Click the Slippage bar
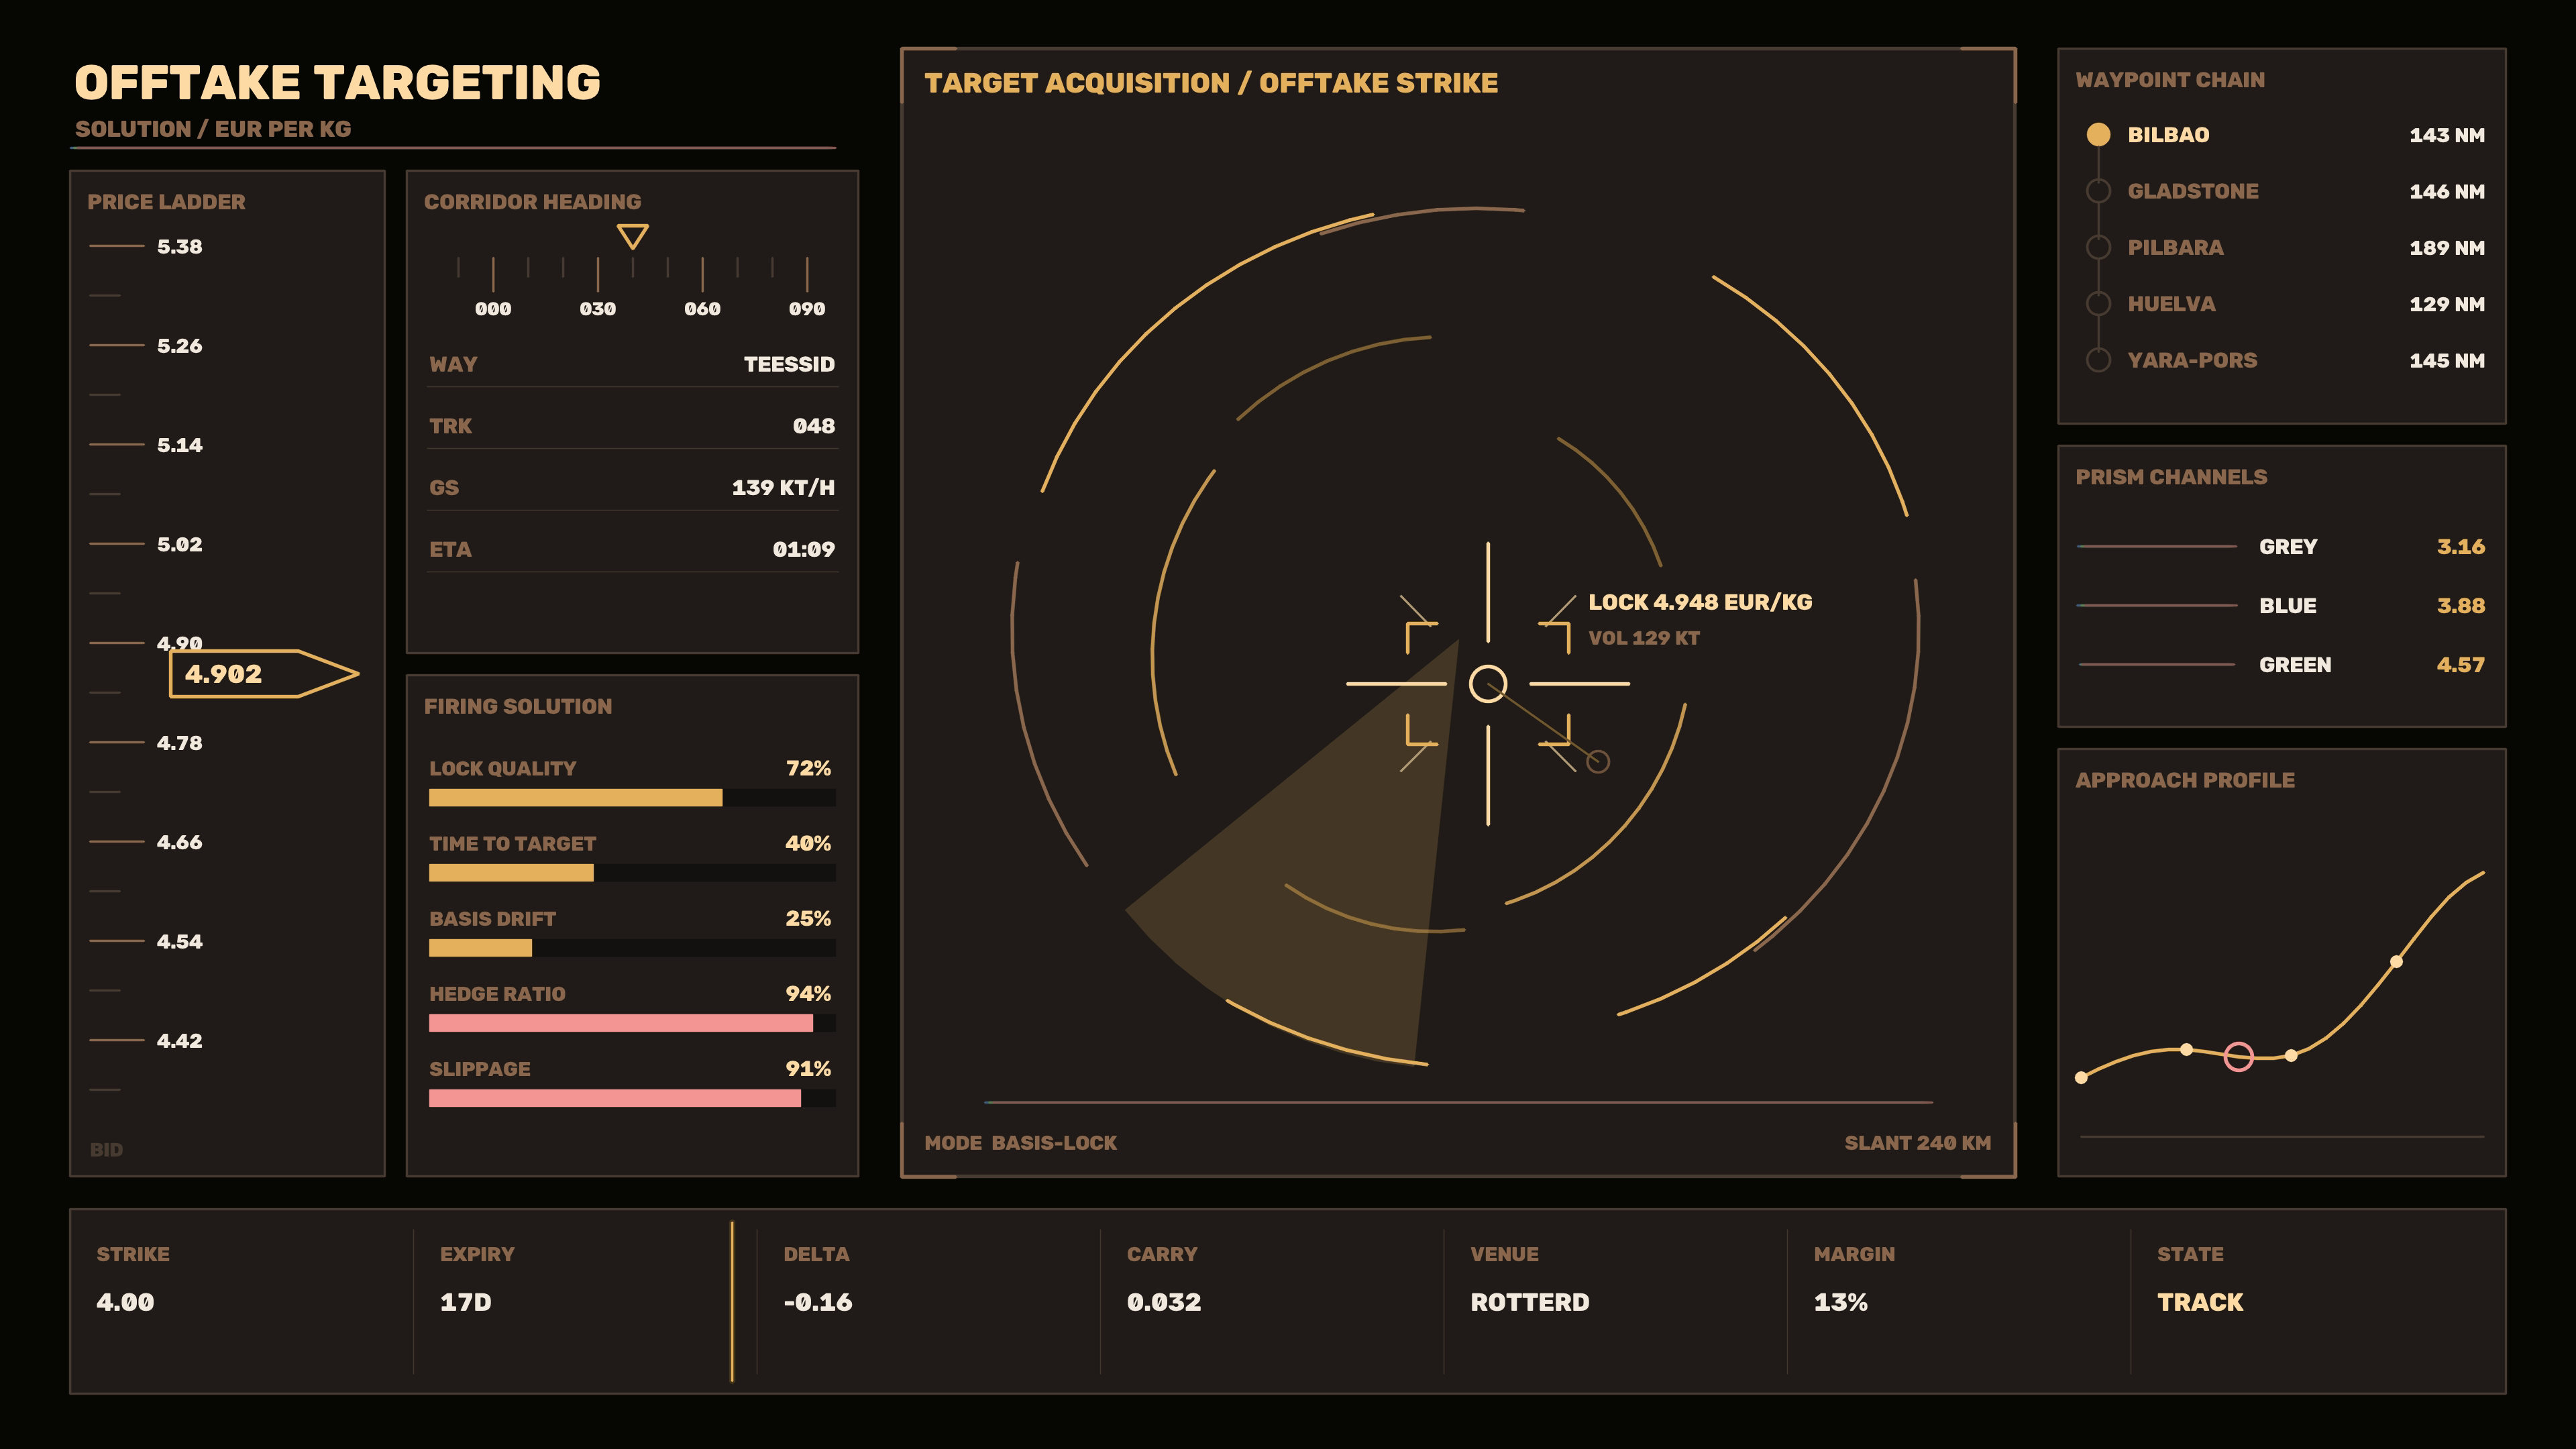The image size is (2576, 1449). (632, 1098)
